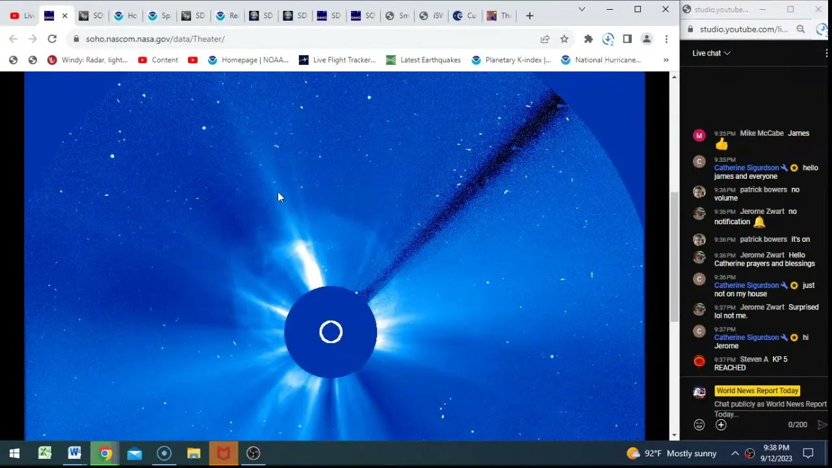The width and height of the screenshot is (832, 468).
Task: Show the hidden bookmarks overflow chevron
Action: tap(666, 60)
